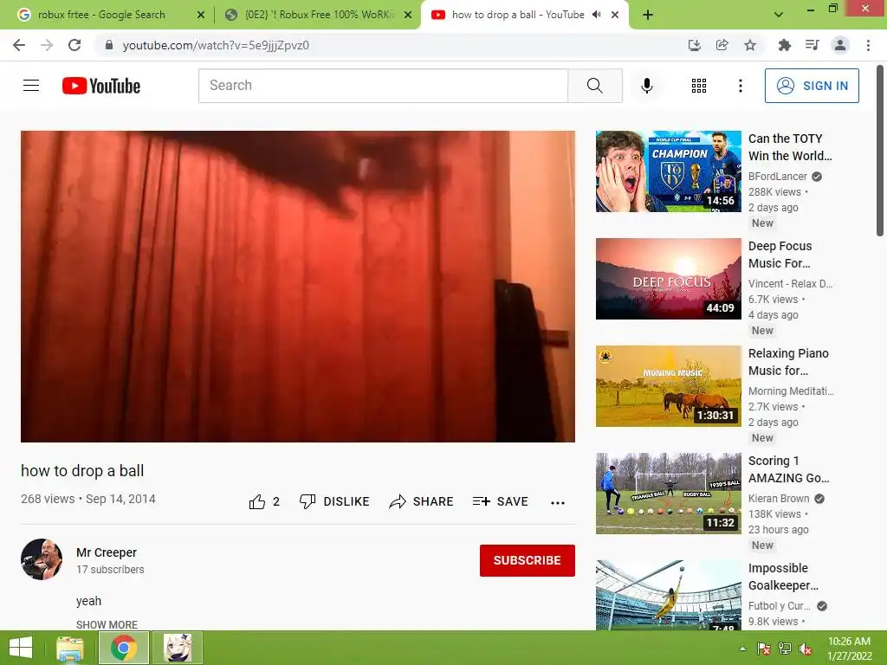Open the YouTube hamburger guide menu
Viewport: 887px width, 665px height.
coord(31,86)
